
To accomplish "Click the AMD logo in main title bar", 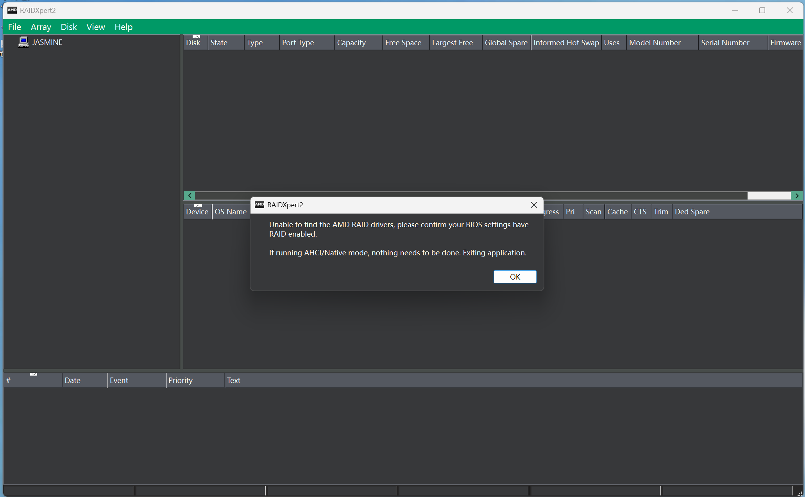I will [12, 10].
